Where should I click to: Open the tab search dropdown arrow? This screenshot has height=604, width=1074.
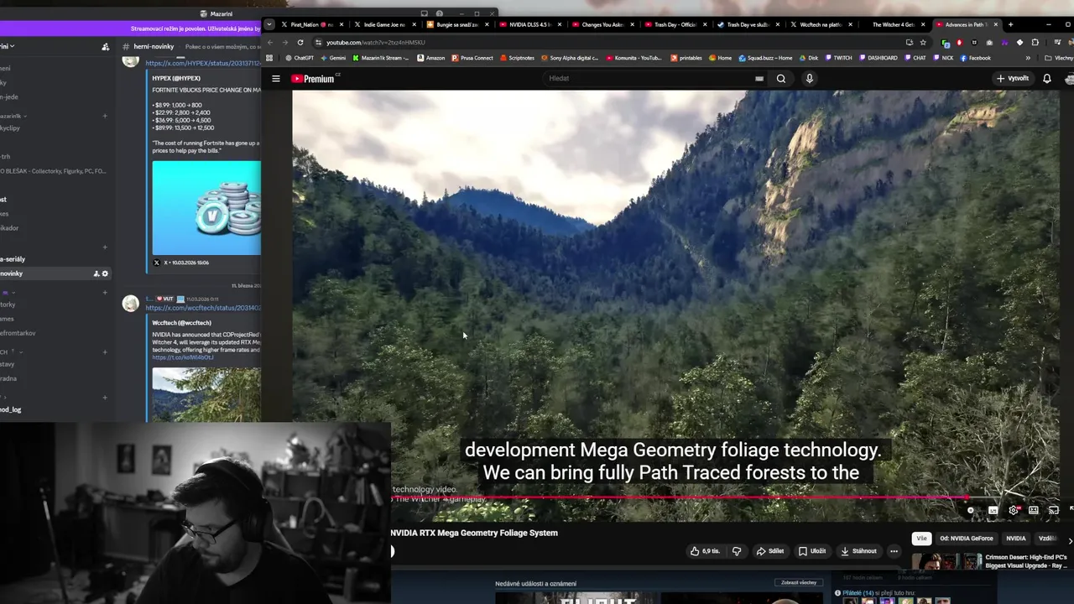(268, 24)
